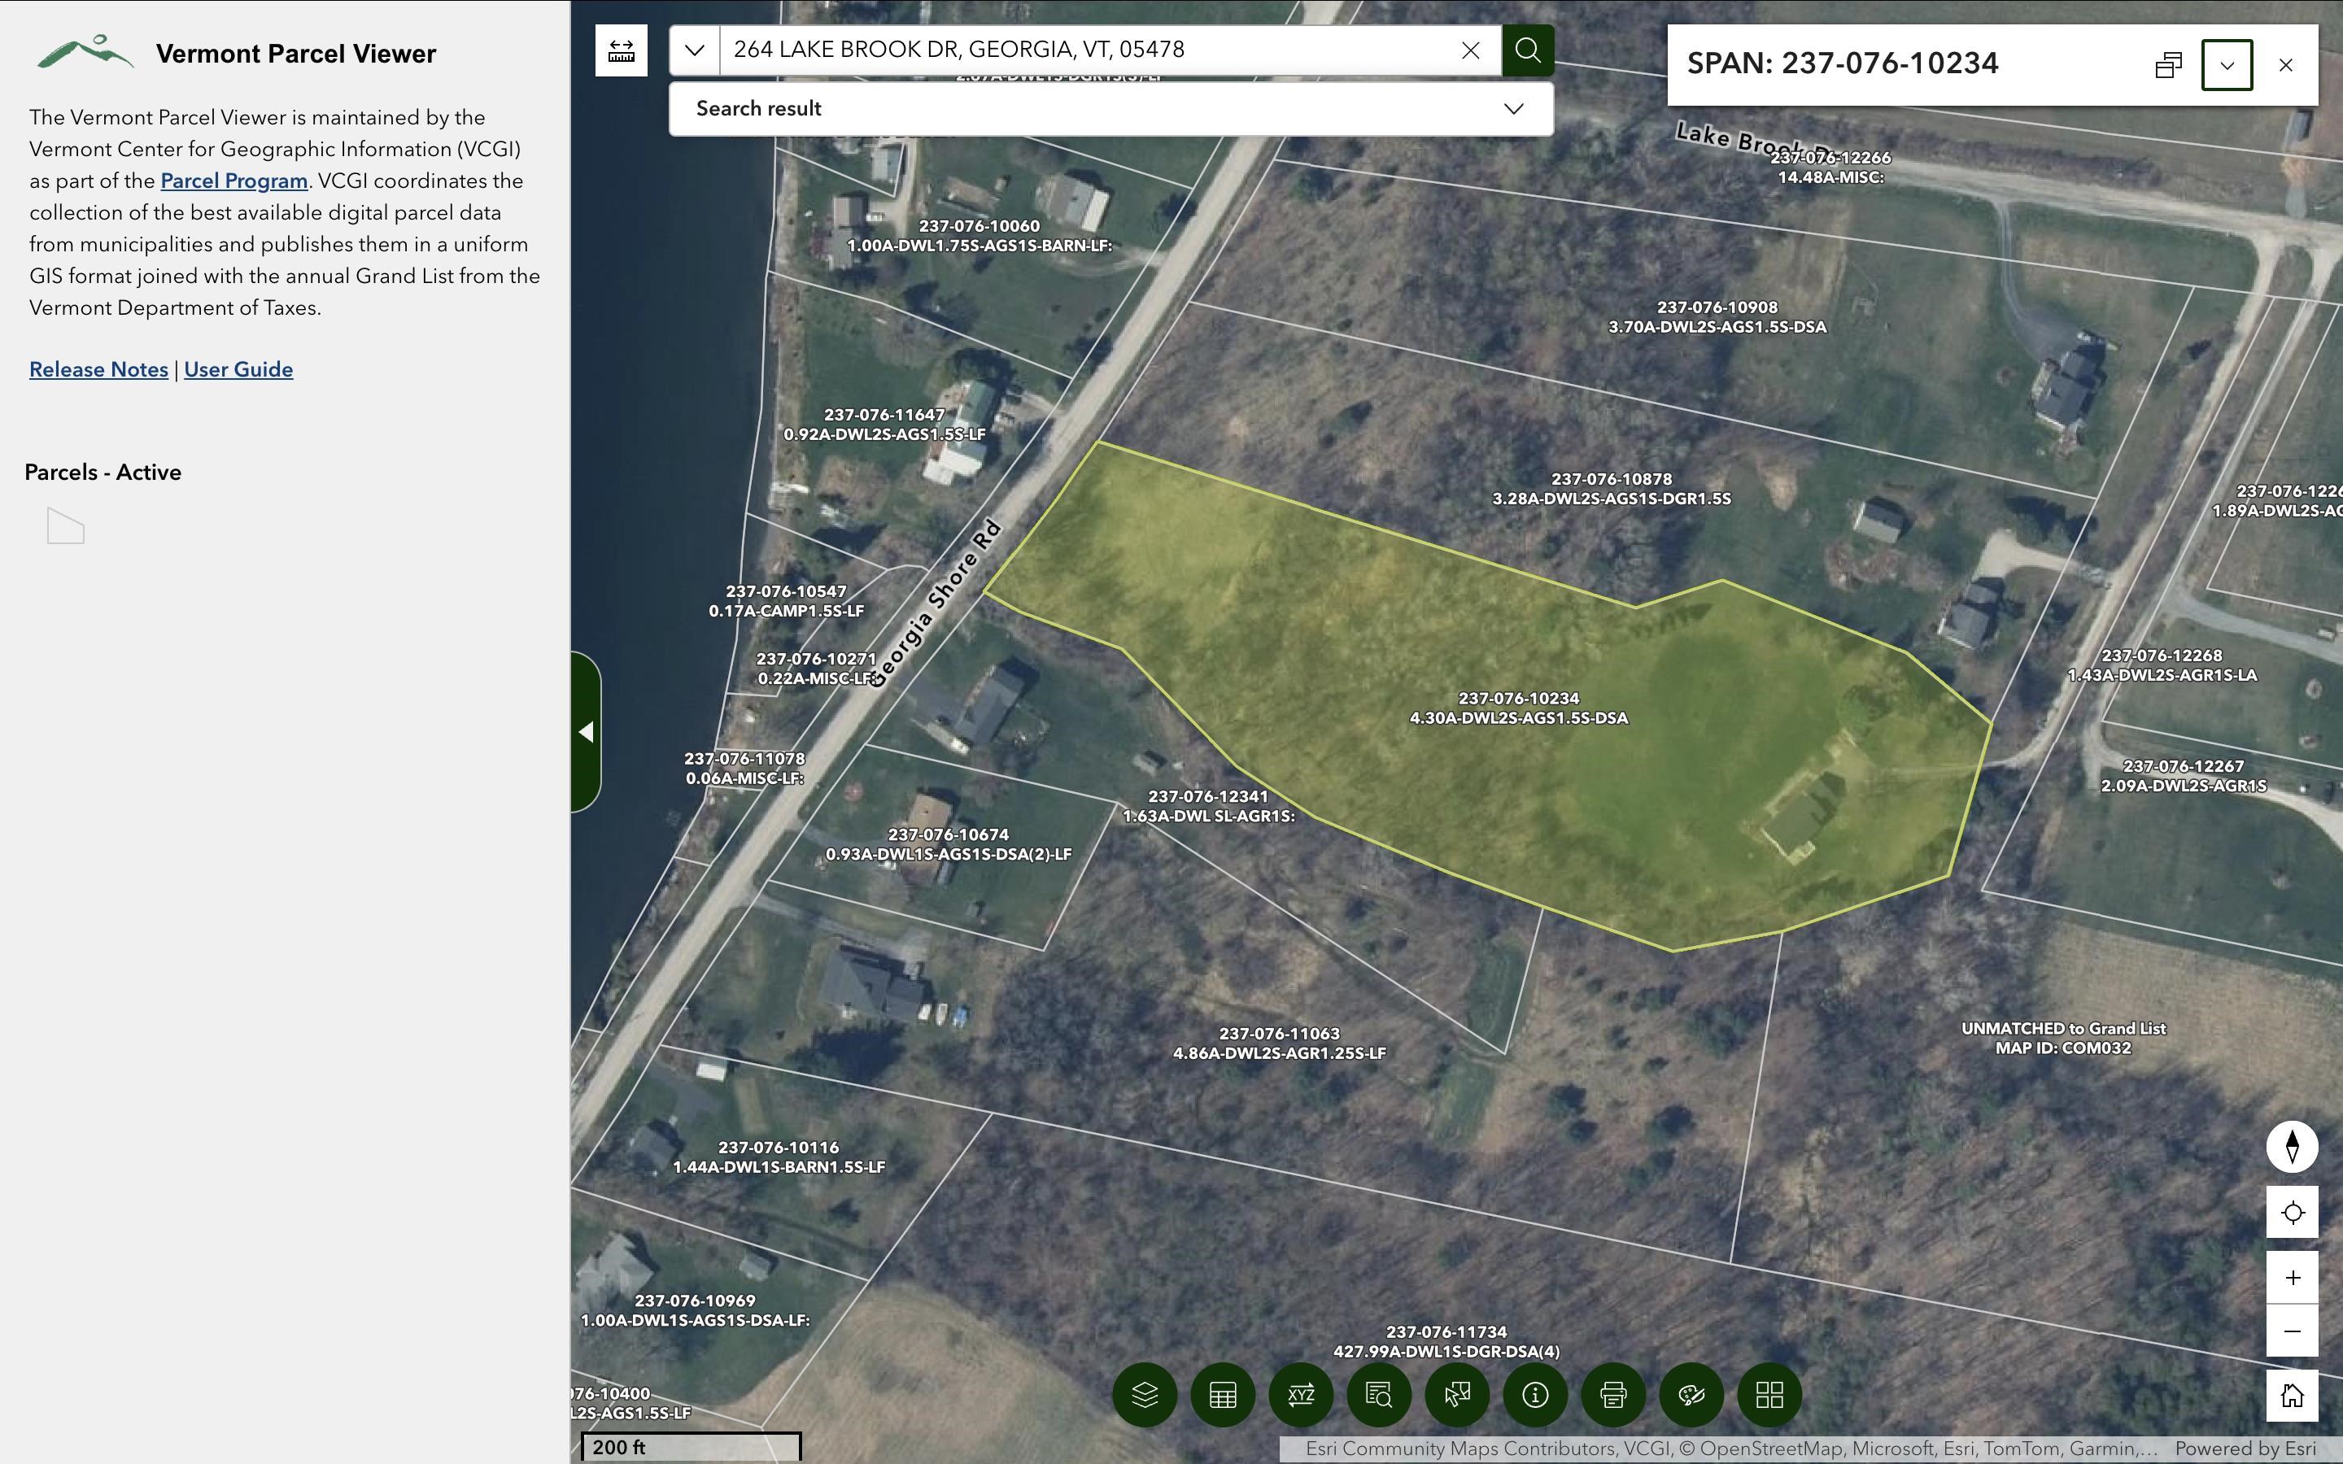The width and height of the screenshot is (2343, 1464).
Task: Open the User Guide link
Action: click(238, 370)
